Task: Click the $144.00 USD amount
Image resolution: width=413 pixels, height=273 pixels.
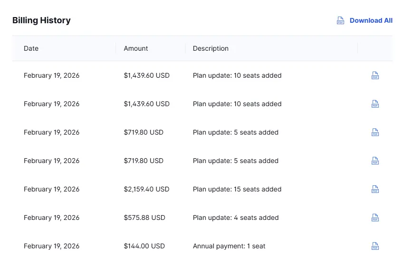Action: click(144, 246)
